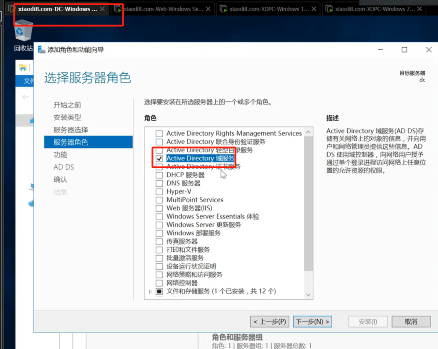This screenshot has width=438, height=349.
Task: Enable the Hyper-V role checkbox
Action: [x=159, y=191]
